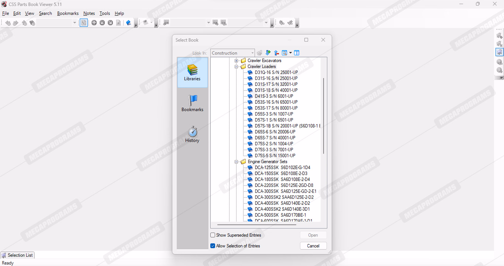Open the Libraries panel in sidebar
Screen dimensions: 504x266
coord(192,72)
